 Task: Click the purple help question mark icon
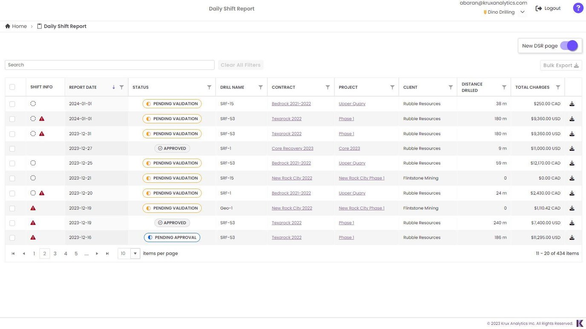[x=578, y=8]
